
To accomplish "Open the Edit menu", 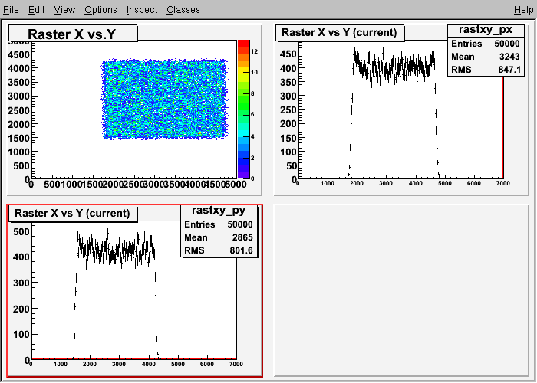I will (x=36, y=9).
